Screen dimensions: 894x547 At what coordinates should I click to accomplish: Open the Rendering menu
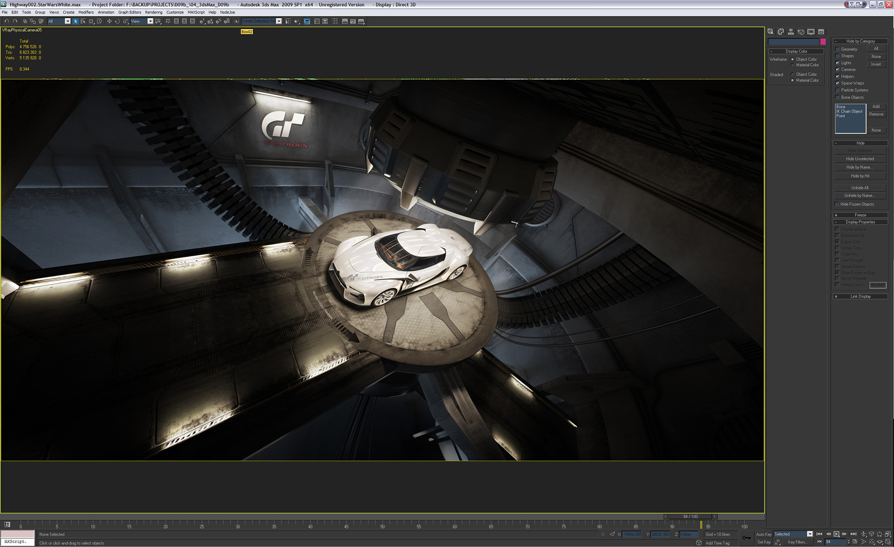click(x=153, y=13)
